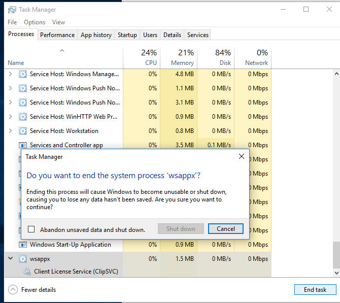The height and width of the screenshot is (303, 340).
Task: Click the vertical scrollbar thumb
Action: coord(336,255)
